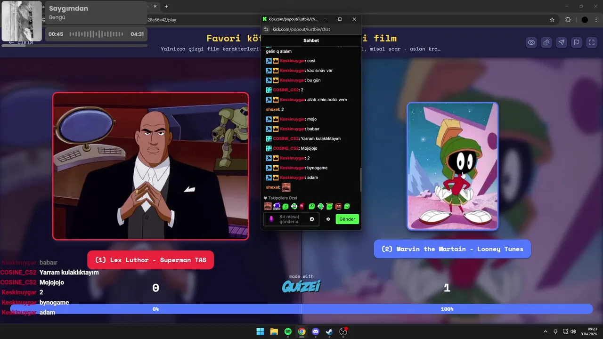Viewport: 603px width, 339px height.
Task: Open the Chrome profile avatar
Action: [x=585, y=20]
